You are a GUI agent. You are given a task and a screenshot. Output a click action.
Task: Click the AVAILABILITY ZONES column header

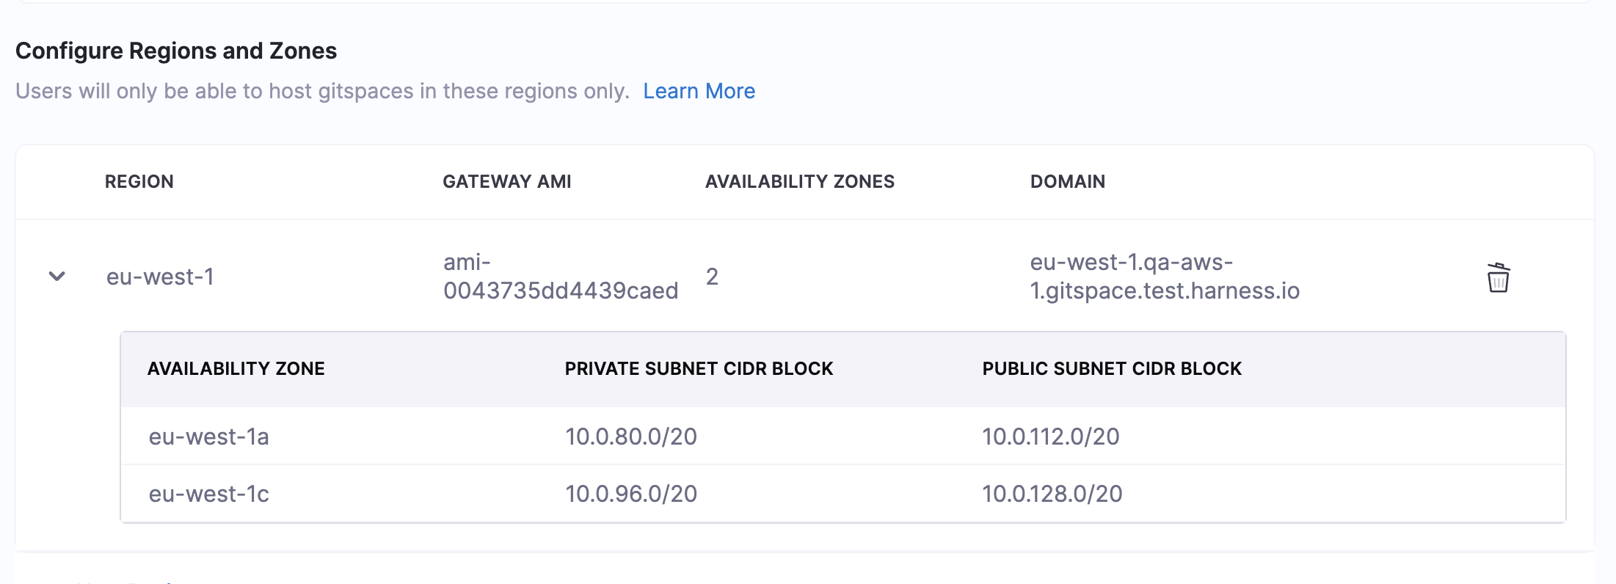799,182
